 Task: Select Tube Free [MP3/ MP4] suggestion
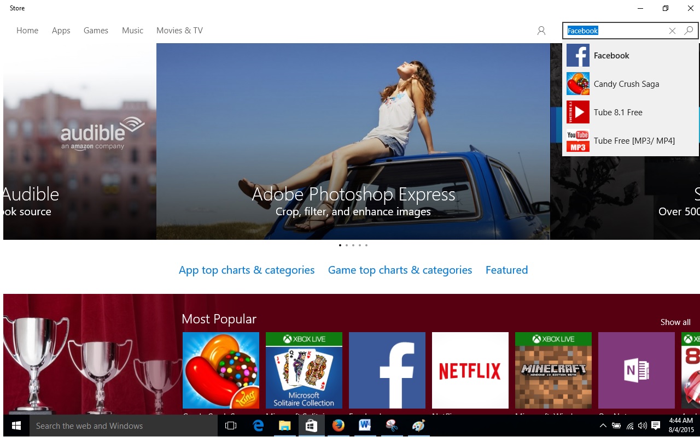click(x=631, y=141)
